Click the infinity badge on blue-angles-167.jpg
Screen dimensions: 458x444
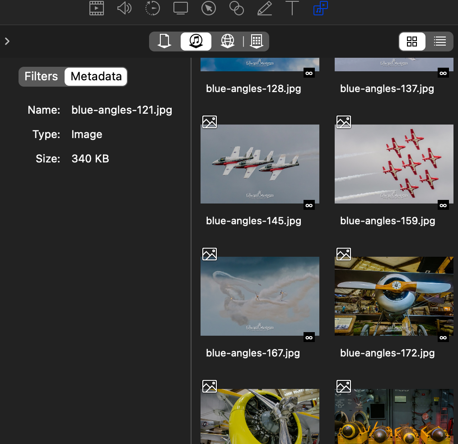coord(309,338)
